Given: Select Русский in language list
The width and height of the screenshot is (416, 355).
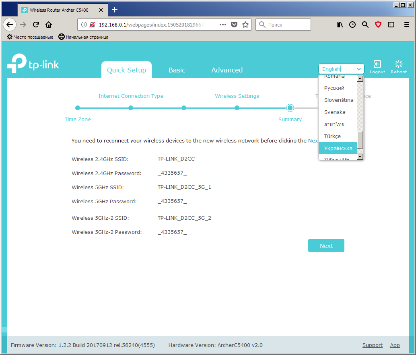Looking at the screenshot, I should click(x=338, y=88).
